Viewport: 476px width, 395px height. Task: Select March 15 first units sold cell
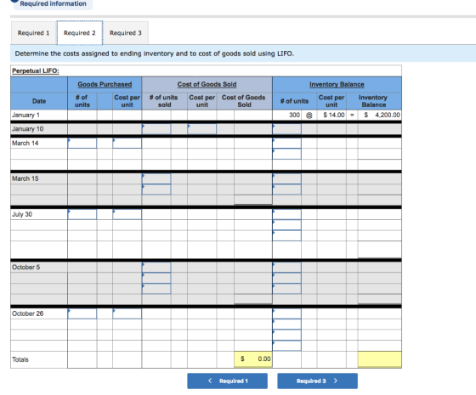(156, 178)
